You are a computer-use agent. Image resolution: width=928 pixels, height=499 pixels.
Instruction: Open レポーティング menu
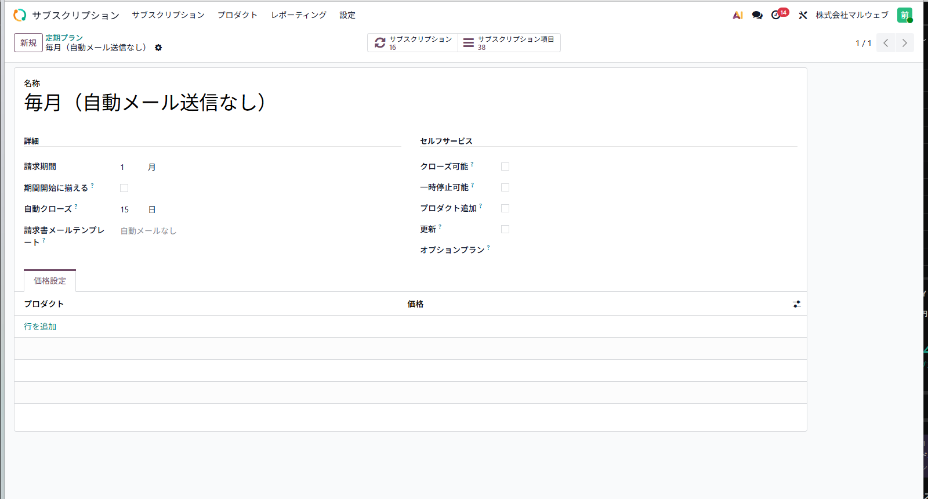(299, 15)
